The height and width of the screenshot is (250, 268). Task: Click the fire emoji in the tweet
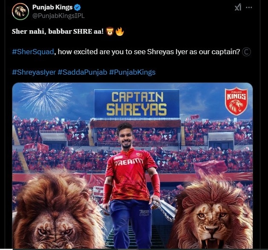click(120, 32)
